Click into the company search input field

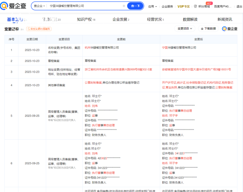pyautogui.click(x=86, y=6)
